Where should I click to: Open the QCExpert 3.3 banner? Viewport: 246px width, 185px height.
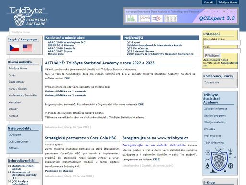click(181, 16)
